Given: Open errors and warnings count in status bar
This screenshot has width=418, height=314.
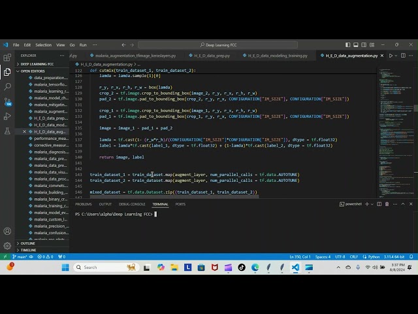Looking at the screenshot, I should tap(45, 257).
